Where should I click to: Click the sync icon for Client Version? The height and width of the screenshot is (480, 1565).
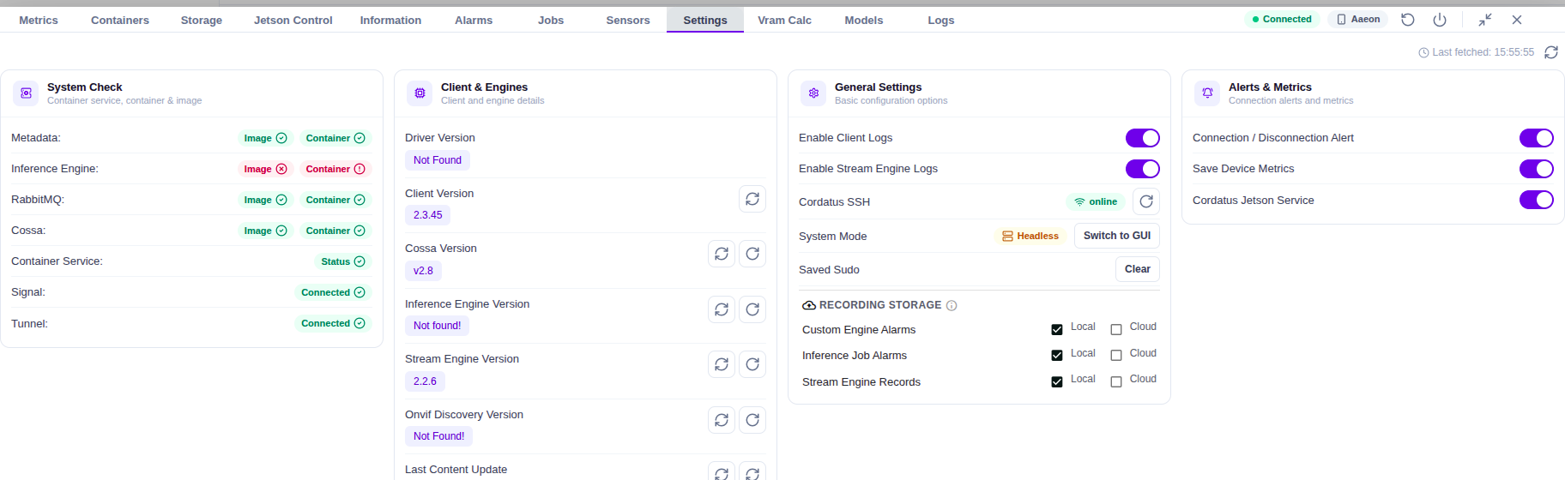pyautogui.click(x=752, y=199)
